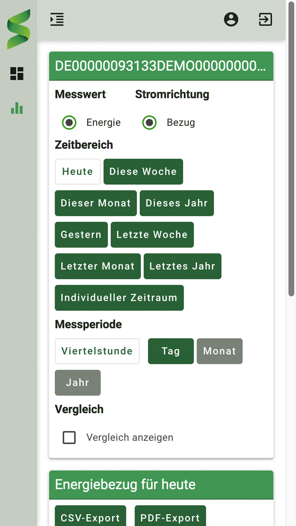
Task: Select the Bezug radio button
Action: click(x=150, y=123)
